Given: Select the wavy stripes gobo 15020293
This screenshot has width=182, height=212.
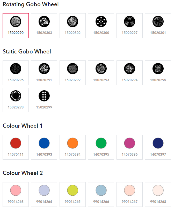Looking at the screenshot, I should [x=101, y=73].
